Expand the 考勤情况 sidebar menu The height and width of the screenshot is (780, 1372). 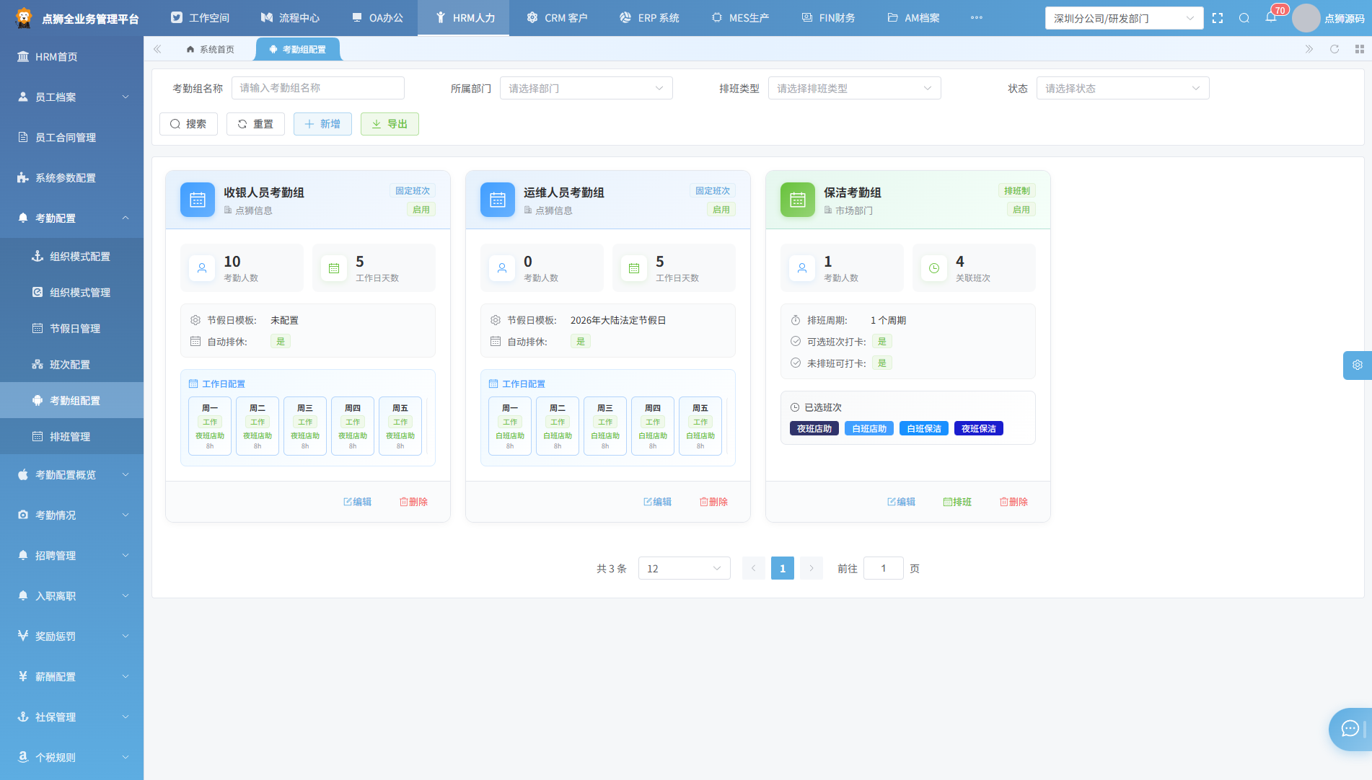(71, 515)
